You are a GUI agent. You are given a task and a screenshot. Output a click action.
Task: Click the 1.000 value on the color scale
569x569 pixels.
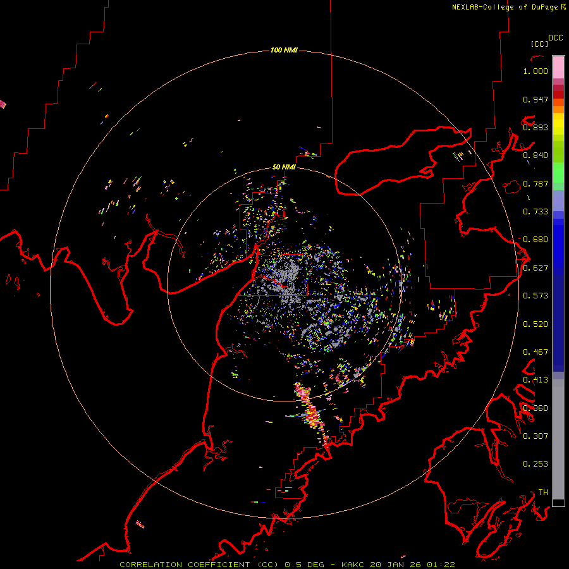tap(535, 71)
